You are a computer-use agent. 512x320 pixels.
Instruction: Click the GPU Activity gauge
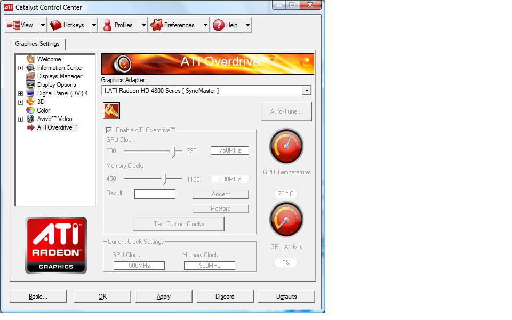coord(286,219)
